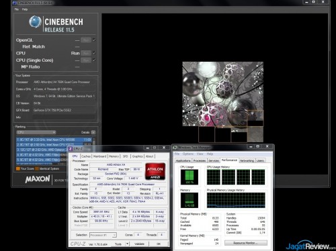Switch to the Networking tab in Task Manager
The width and height of the screenshot is (336, 251).
(x=247, y=160)
